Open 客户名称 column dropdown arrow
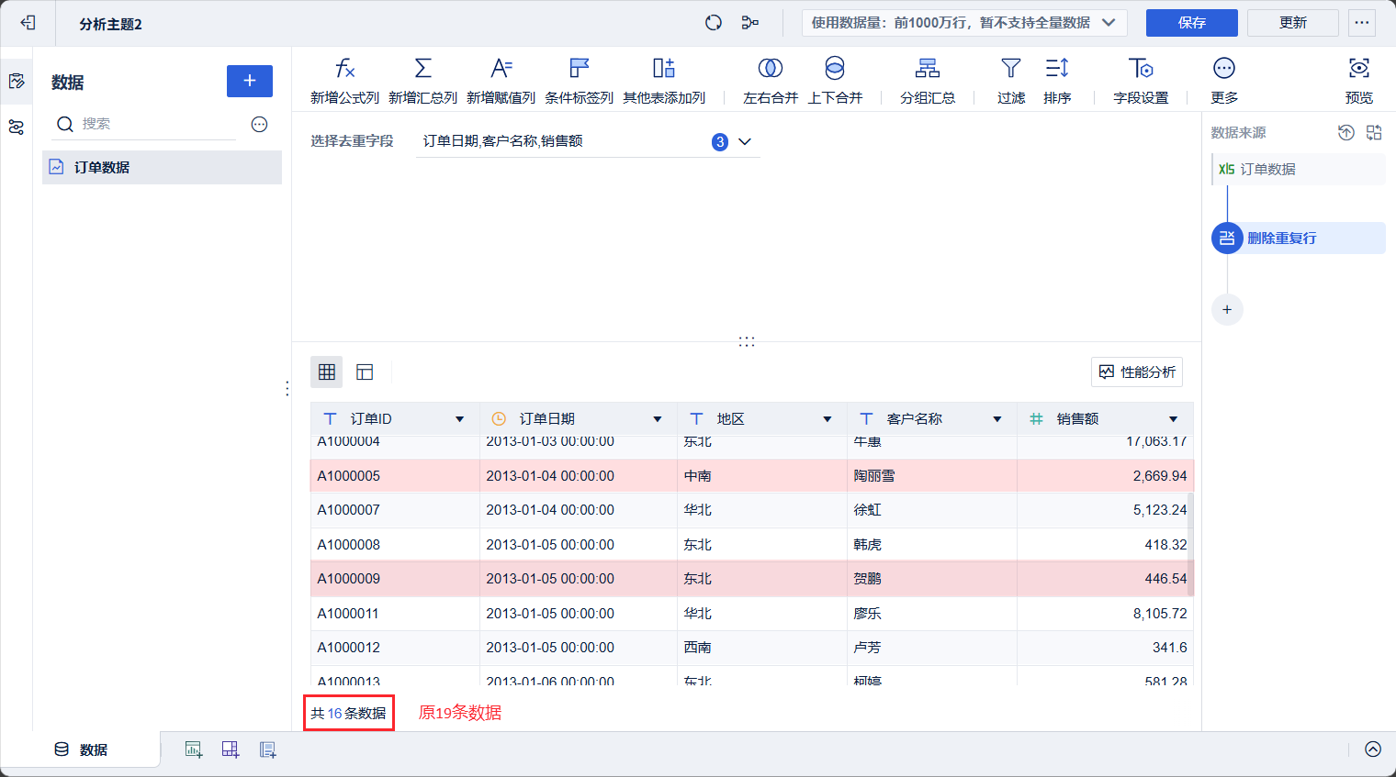 (997, 419)
